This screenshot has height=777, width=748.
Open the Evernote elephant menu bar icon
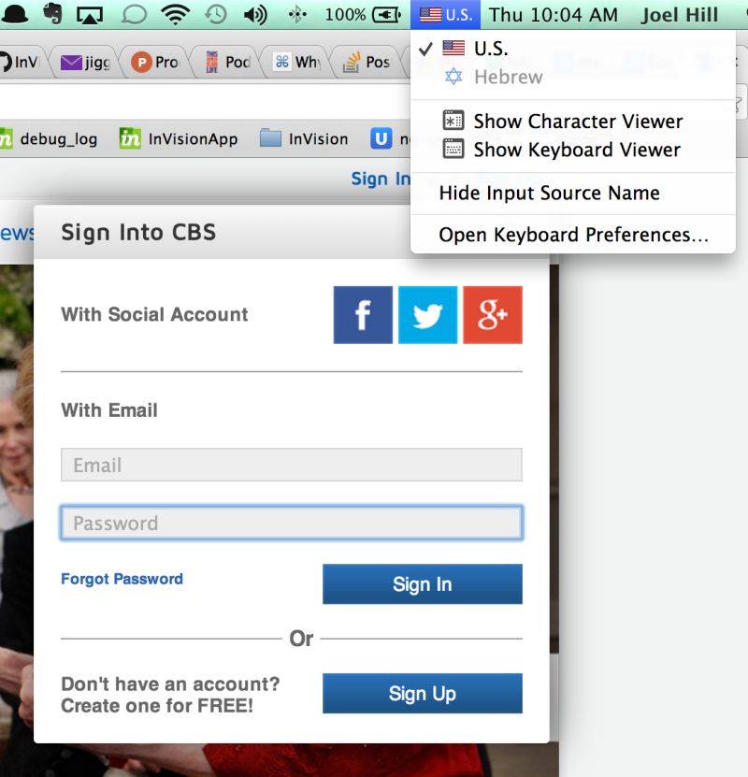52,13
